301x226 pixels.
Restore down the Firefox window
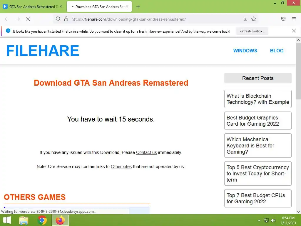coord(283,3)
